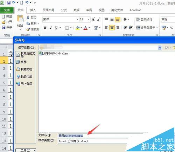Screen dimensions: 175x152
Task: Click the Bold formatting icon
Action: pos(45,28)
